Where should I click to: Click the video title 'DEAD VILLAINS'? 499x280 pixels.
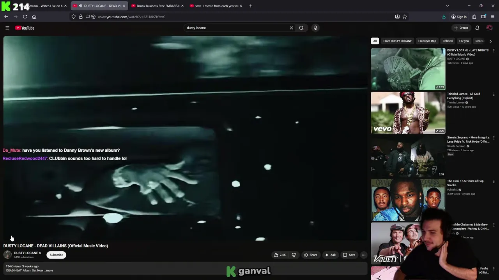pyautogui.click(x=56, y=246)
